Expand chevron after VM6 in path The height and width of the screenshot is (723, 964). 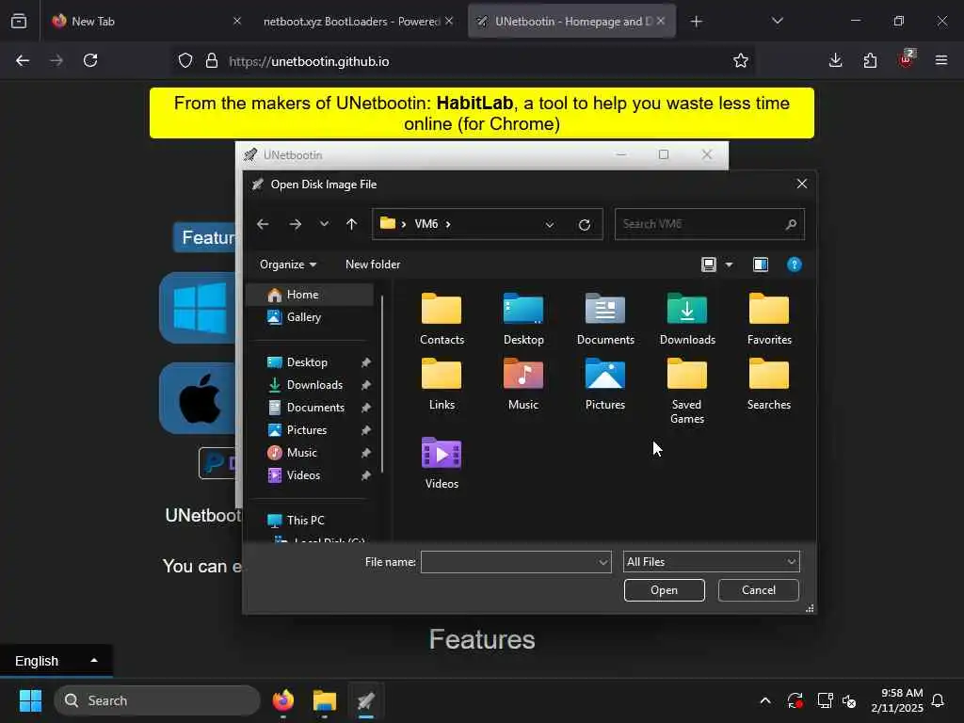click(x=448, y=224)
